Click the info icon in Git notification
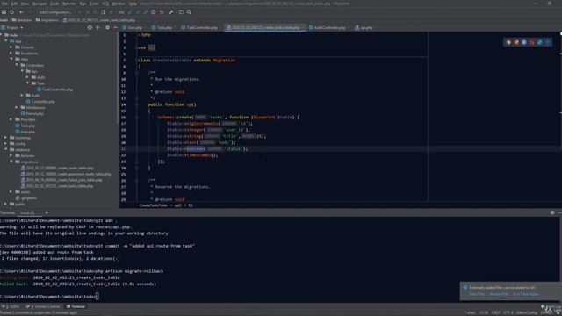 tap(465, 287)
